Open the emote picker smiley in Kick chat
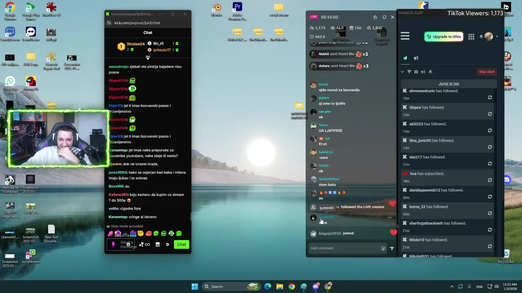 [x=128, y=244]
